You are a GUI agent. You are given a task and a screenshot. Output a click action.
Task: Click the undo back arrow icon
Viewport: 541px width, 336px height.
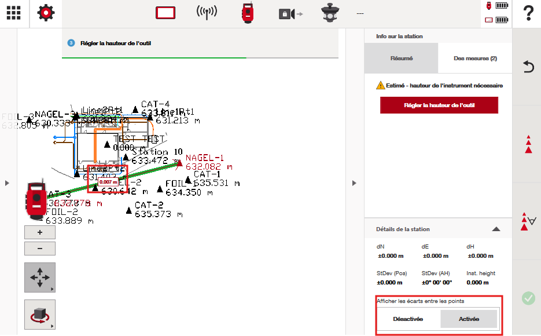(x=528, y=67)
